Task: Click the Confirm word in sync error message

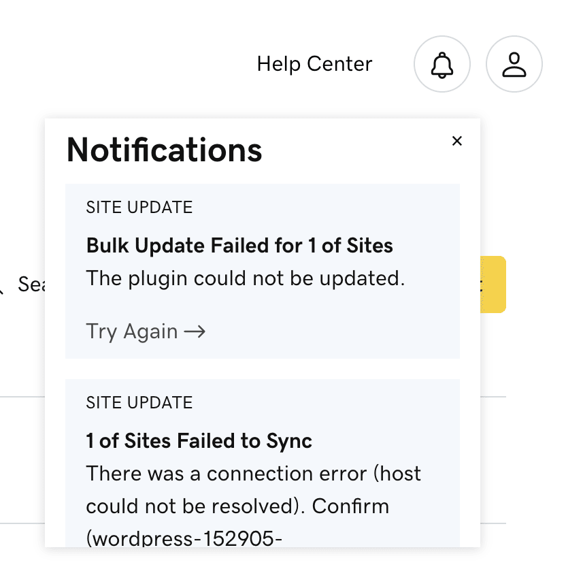Action: [x=350, y=506]
